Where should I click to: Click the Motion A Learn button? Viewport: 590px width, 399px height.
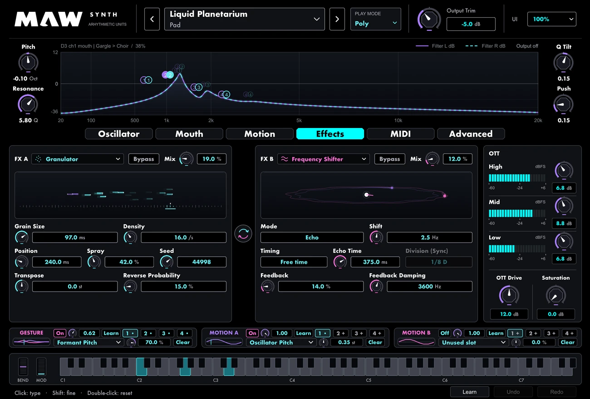pyautogui.click(x=304, y=333)
